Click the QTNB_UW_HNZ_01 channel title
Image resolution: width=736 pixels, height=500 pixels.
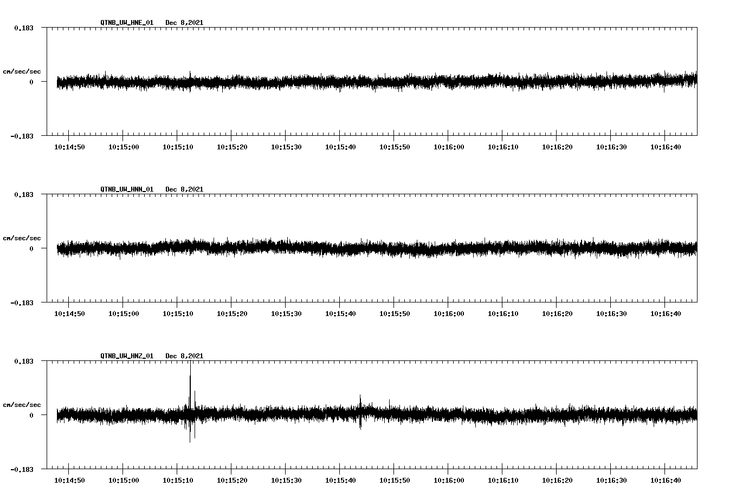click(127, 356)
